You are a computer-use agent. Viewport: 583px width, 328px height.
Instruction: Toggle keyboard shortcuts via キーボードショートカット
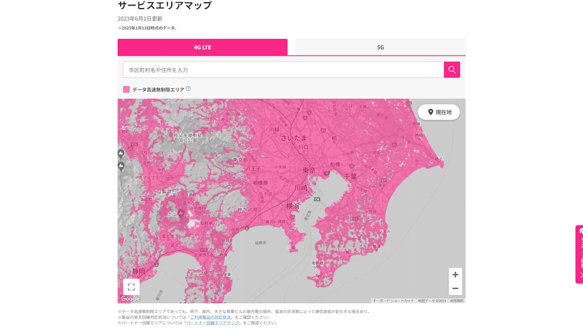393,300
